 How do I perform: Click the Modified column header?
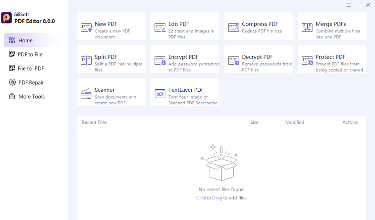[x=295, y=122]
